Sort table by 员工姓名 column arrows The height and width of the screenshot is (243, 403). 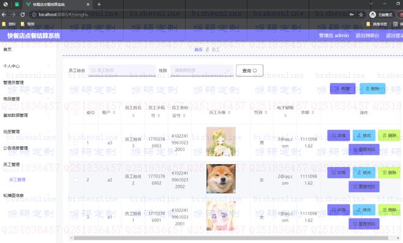coord(133,116)
